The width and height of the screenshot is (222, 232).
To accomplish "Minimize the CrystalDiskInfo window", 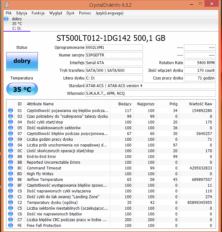I will tap(192, 4).
